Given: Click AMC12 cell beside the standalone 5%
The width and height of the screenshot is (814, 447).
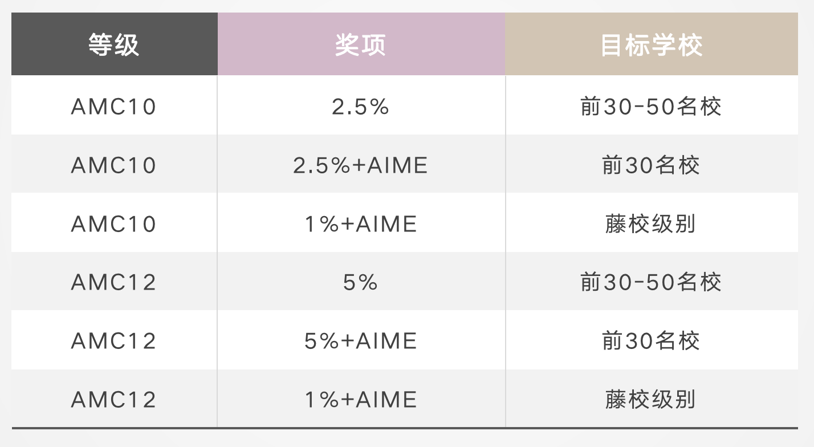Looking at the screenshot, I should (x=114, y=282).
